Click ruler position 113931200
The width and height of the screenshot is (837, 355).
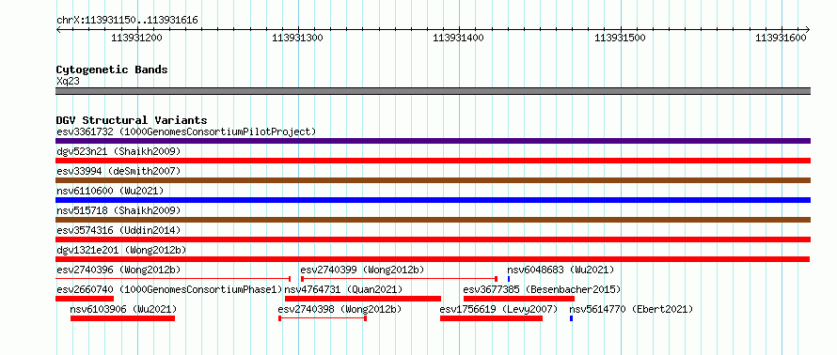[x=136, y=38]
